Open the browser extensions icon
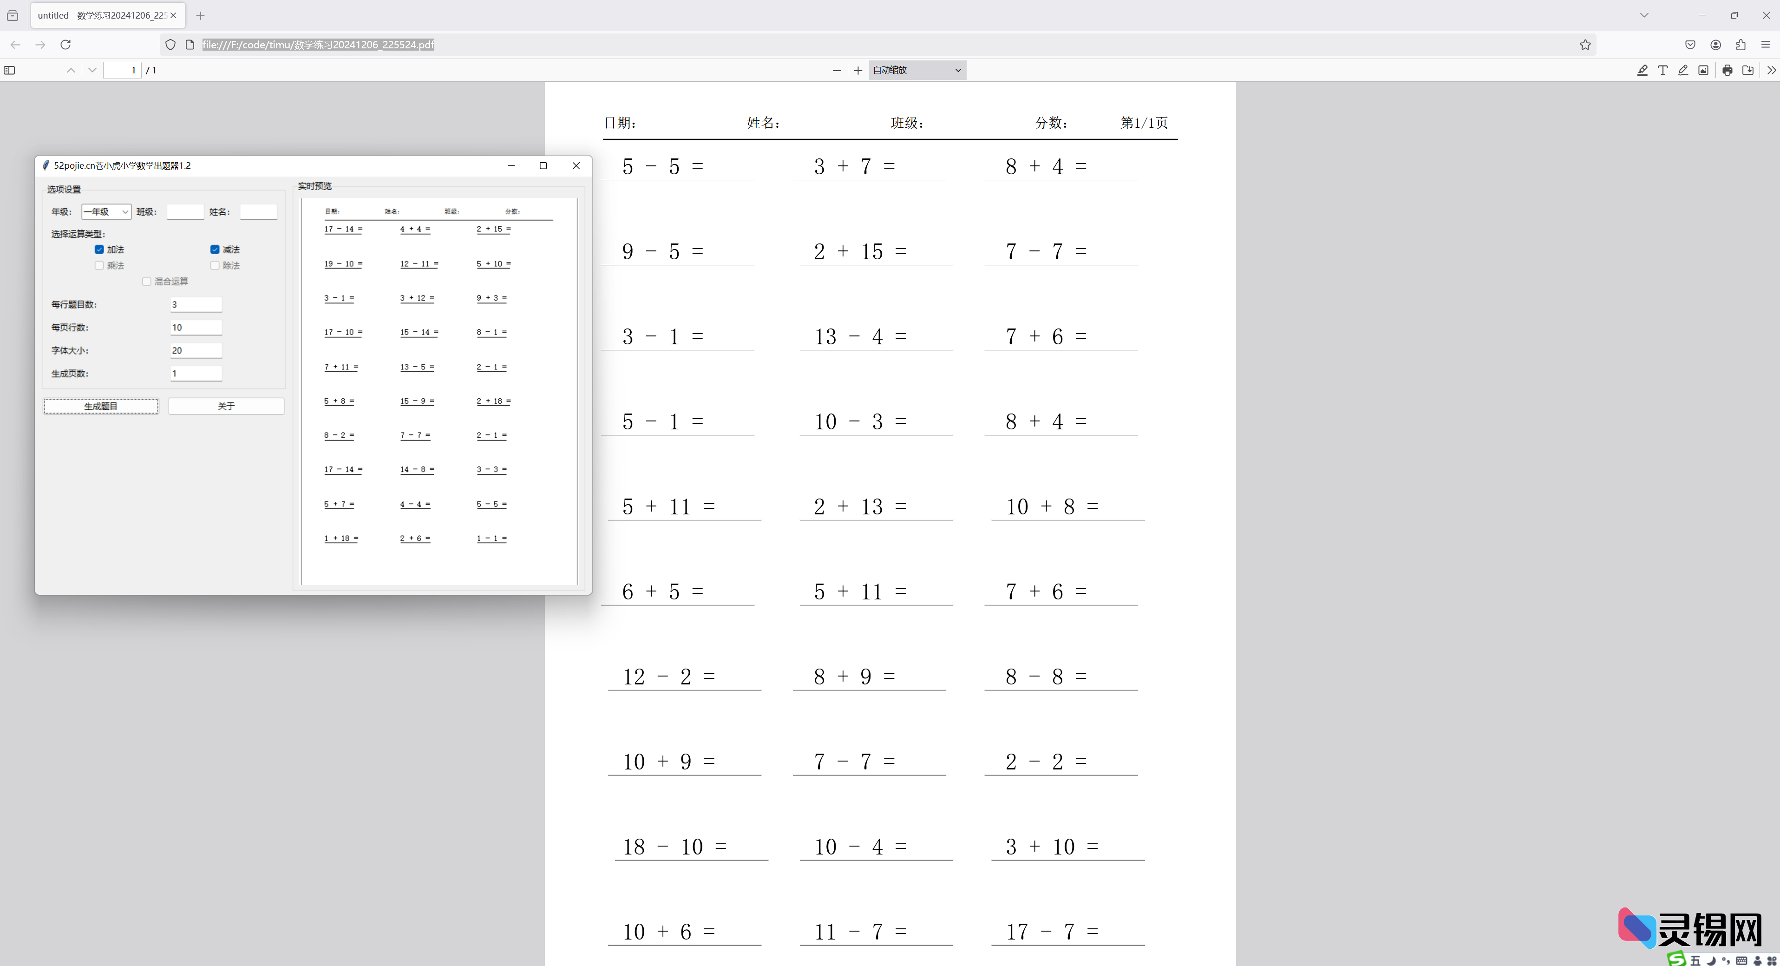Image resolution: width=1780 pixels, height=966 pixels. (1741, 44)
